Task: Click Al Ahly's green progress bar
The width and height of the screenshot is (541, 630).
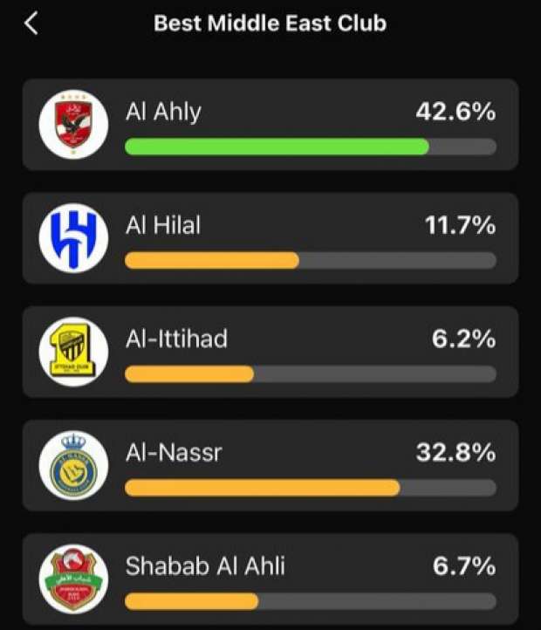Action: (277, 147)
